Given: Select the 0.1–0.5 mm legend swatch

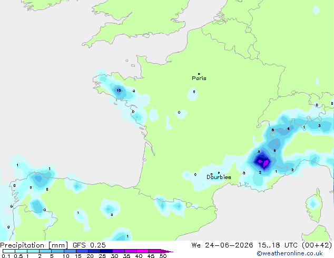Looking at the screenshot, I should pos(9,251).
